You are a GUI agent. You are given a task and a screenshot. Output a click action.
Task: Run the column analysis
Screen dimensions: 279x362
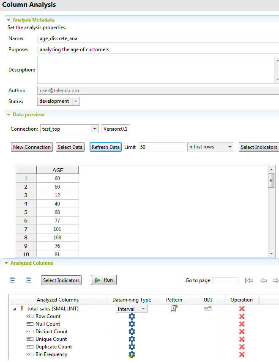[104, 280]
